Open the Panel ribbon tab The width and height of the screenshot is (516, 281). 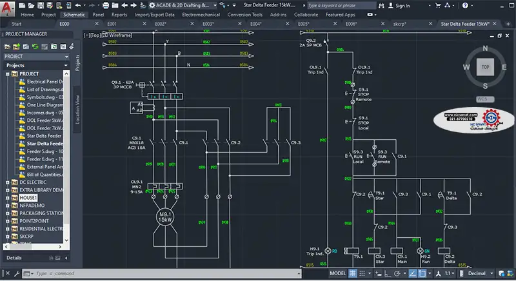(x=98, y=14)
